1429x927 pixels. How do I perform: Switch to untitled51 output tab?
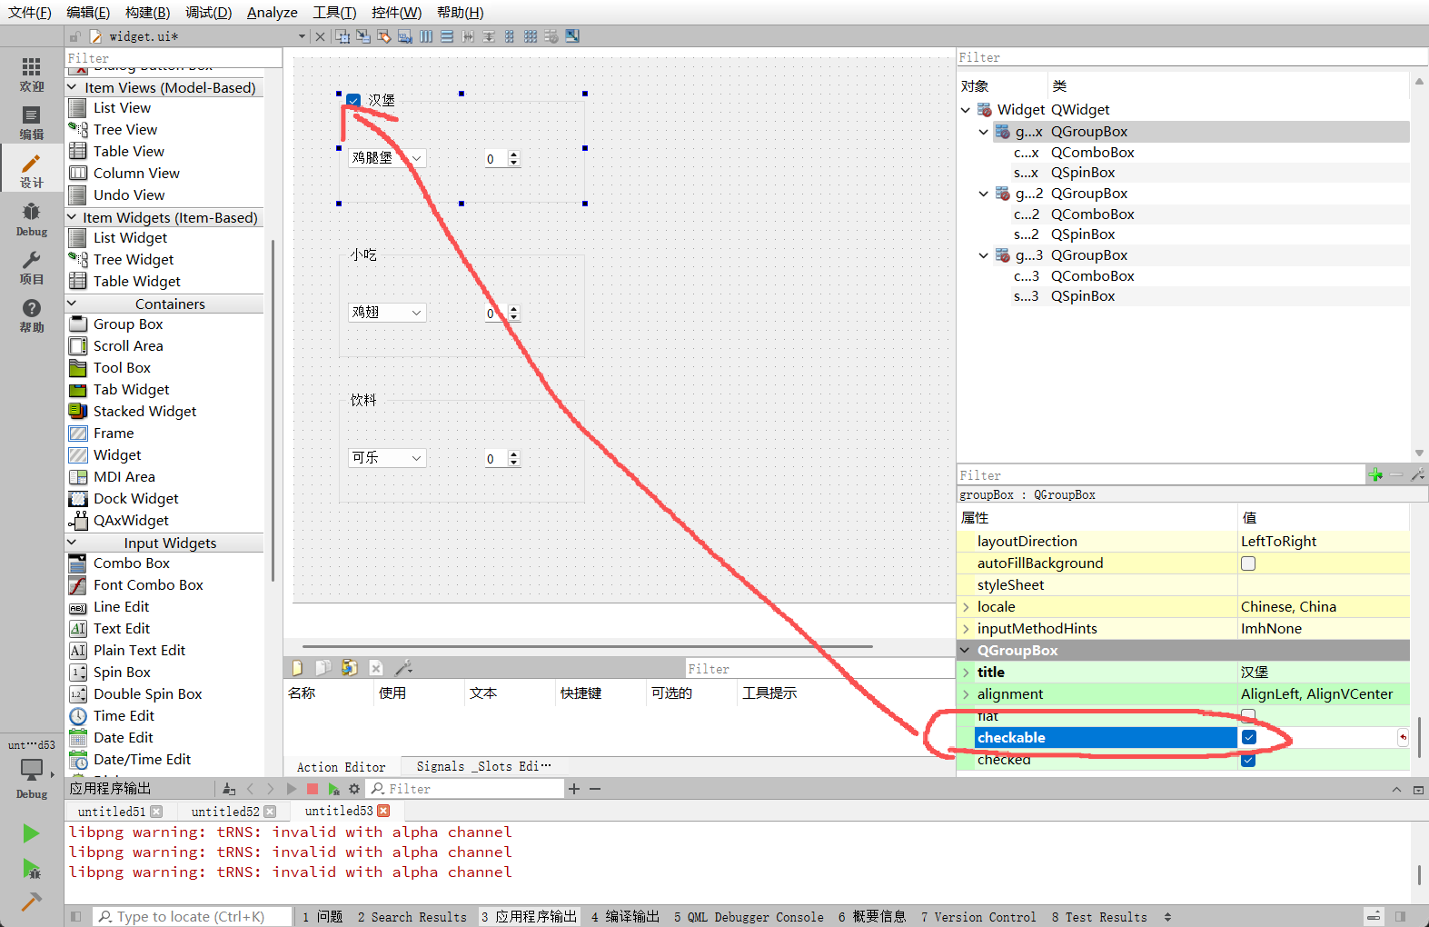point(112,812)
